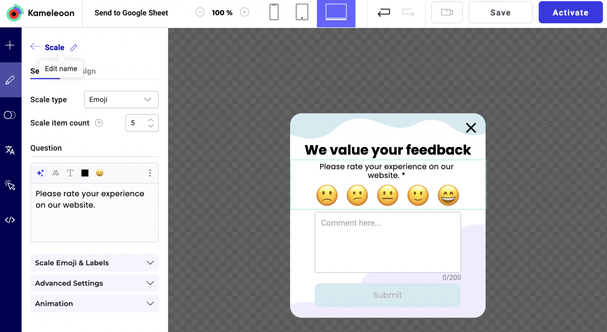Expand the Animation section
The height and width of the screenshot is (332, 607).
pos(94,304)
